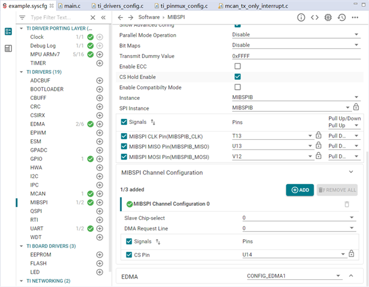Screen dimensions: 369x287
Task: Click the Transmit Dummy Value field
Action: point(295,56)
